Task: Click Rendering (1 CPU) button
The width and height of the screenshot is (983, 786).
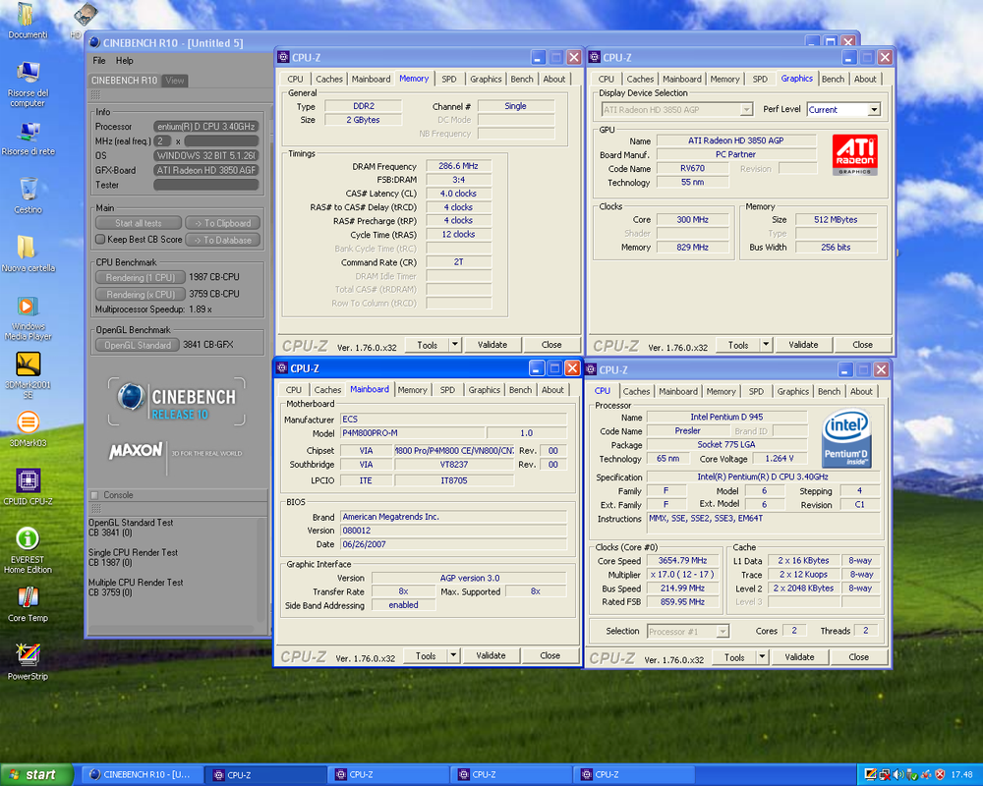Action: click(141, 277)
